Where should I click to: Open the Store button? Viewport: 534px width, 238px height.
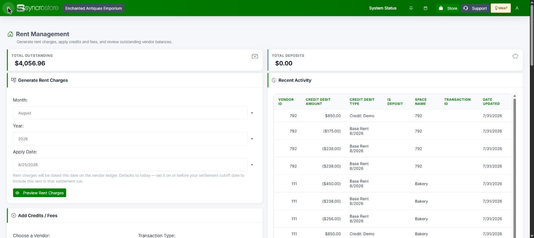pyautogui.click(x=448, y=8)
